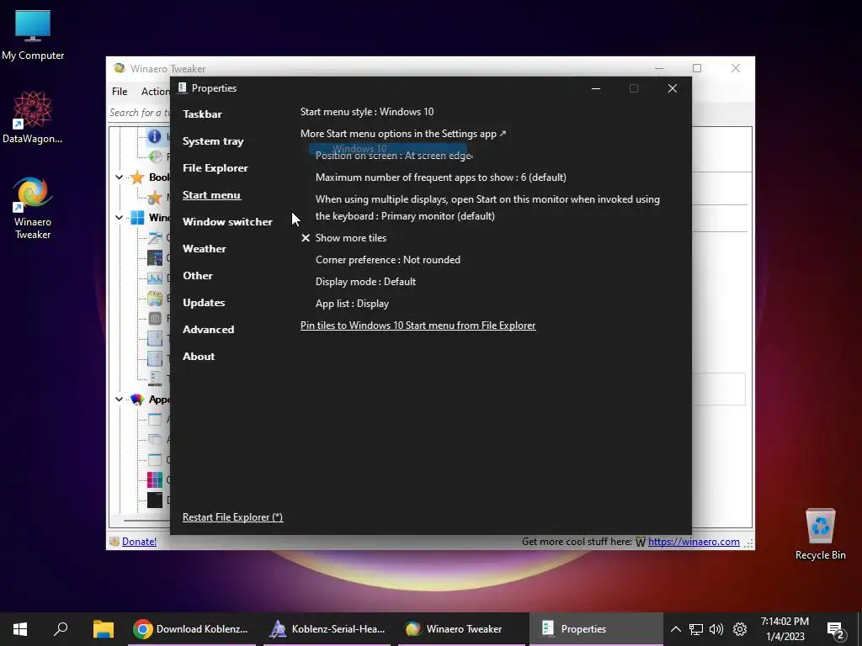The height and width of the screenshot is (646, 862).
Task: Open the DataWagon desktop shortcut
Action: coord(33,118)
